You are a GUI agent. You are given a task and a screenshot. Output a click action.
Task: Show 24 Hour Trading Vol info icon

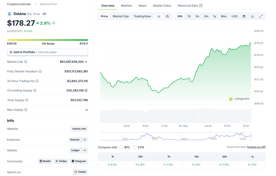[37, 81]
